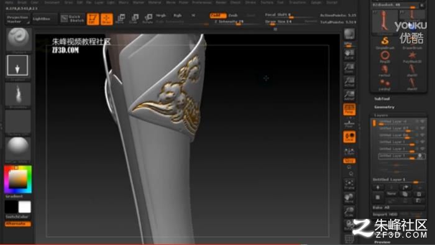
Task: Click the Frame view icon
Action: coord(349,185)
